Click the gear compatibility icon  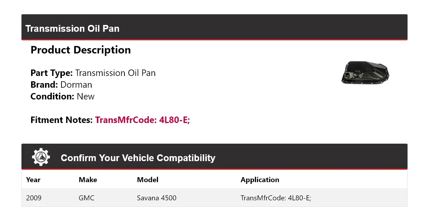(41, 157)
